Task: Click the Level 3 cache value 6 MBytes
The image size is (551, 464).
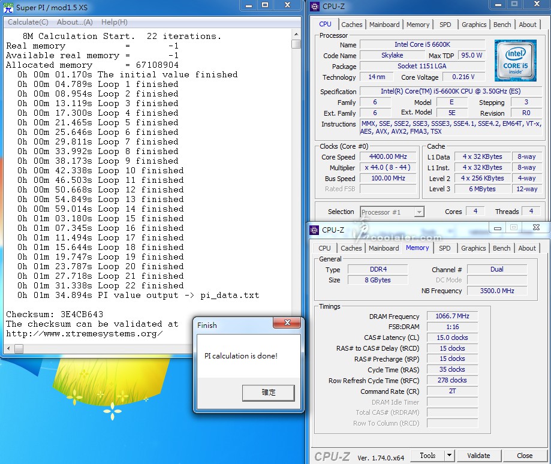Action: click(x=482, y=189)
